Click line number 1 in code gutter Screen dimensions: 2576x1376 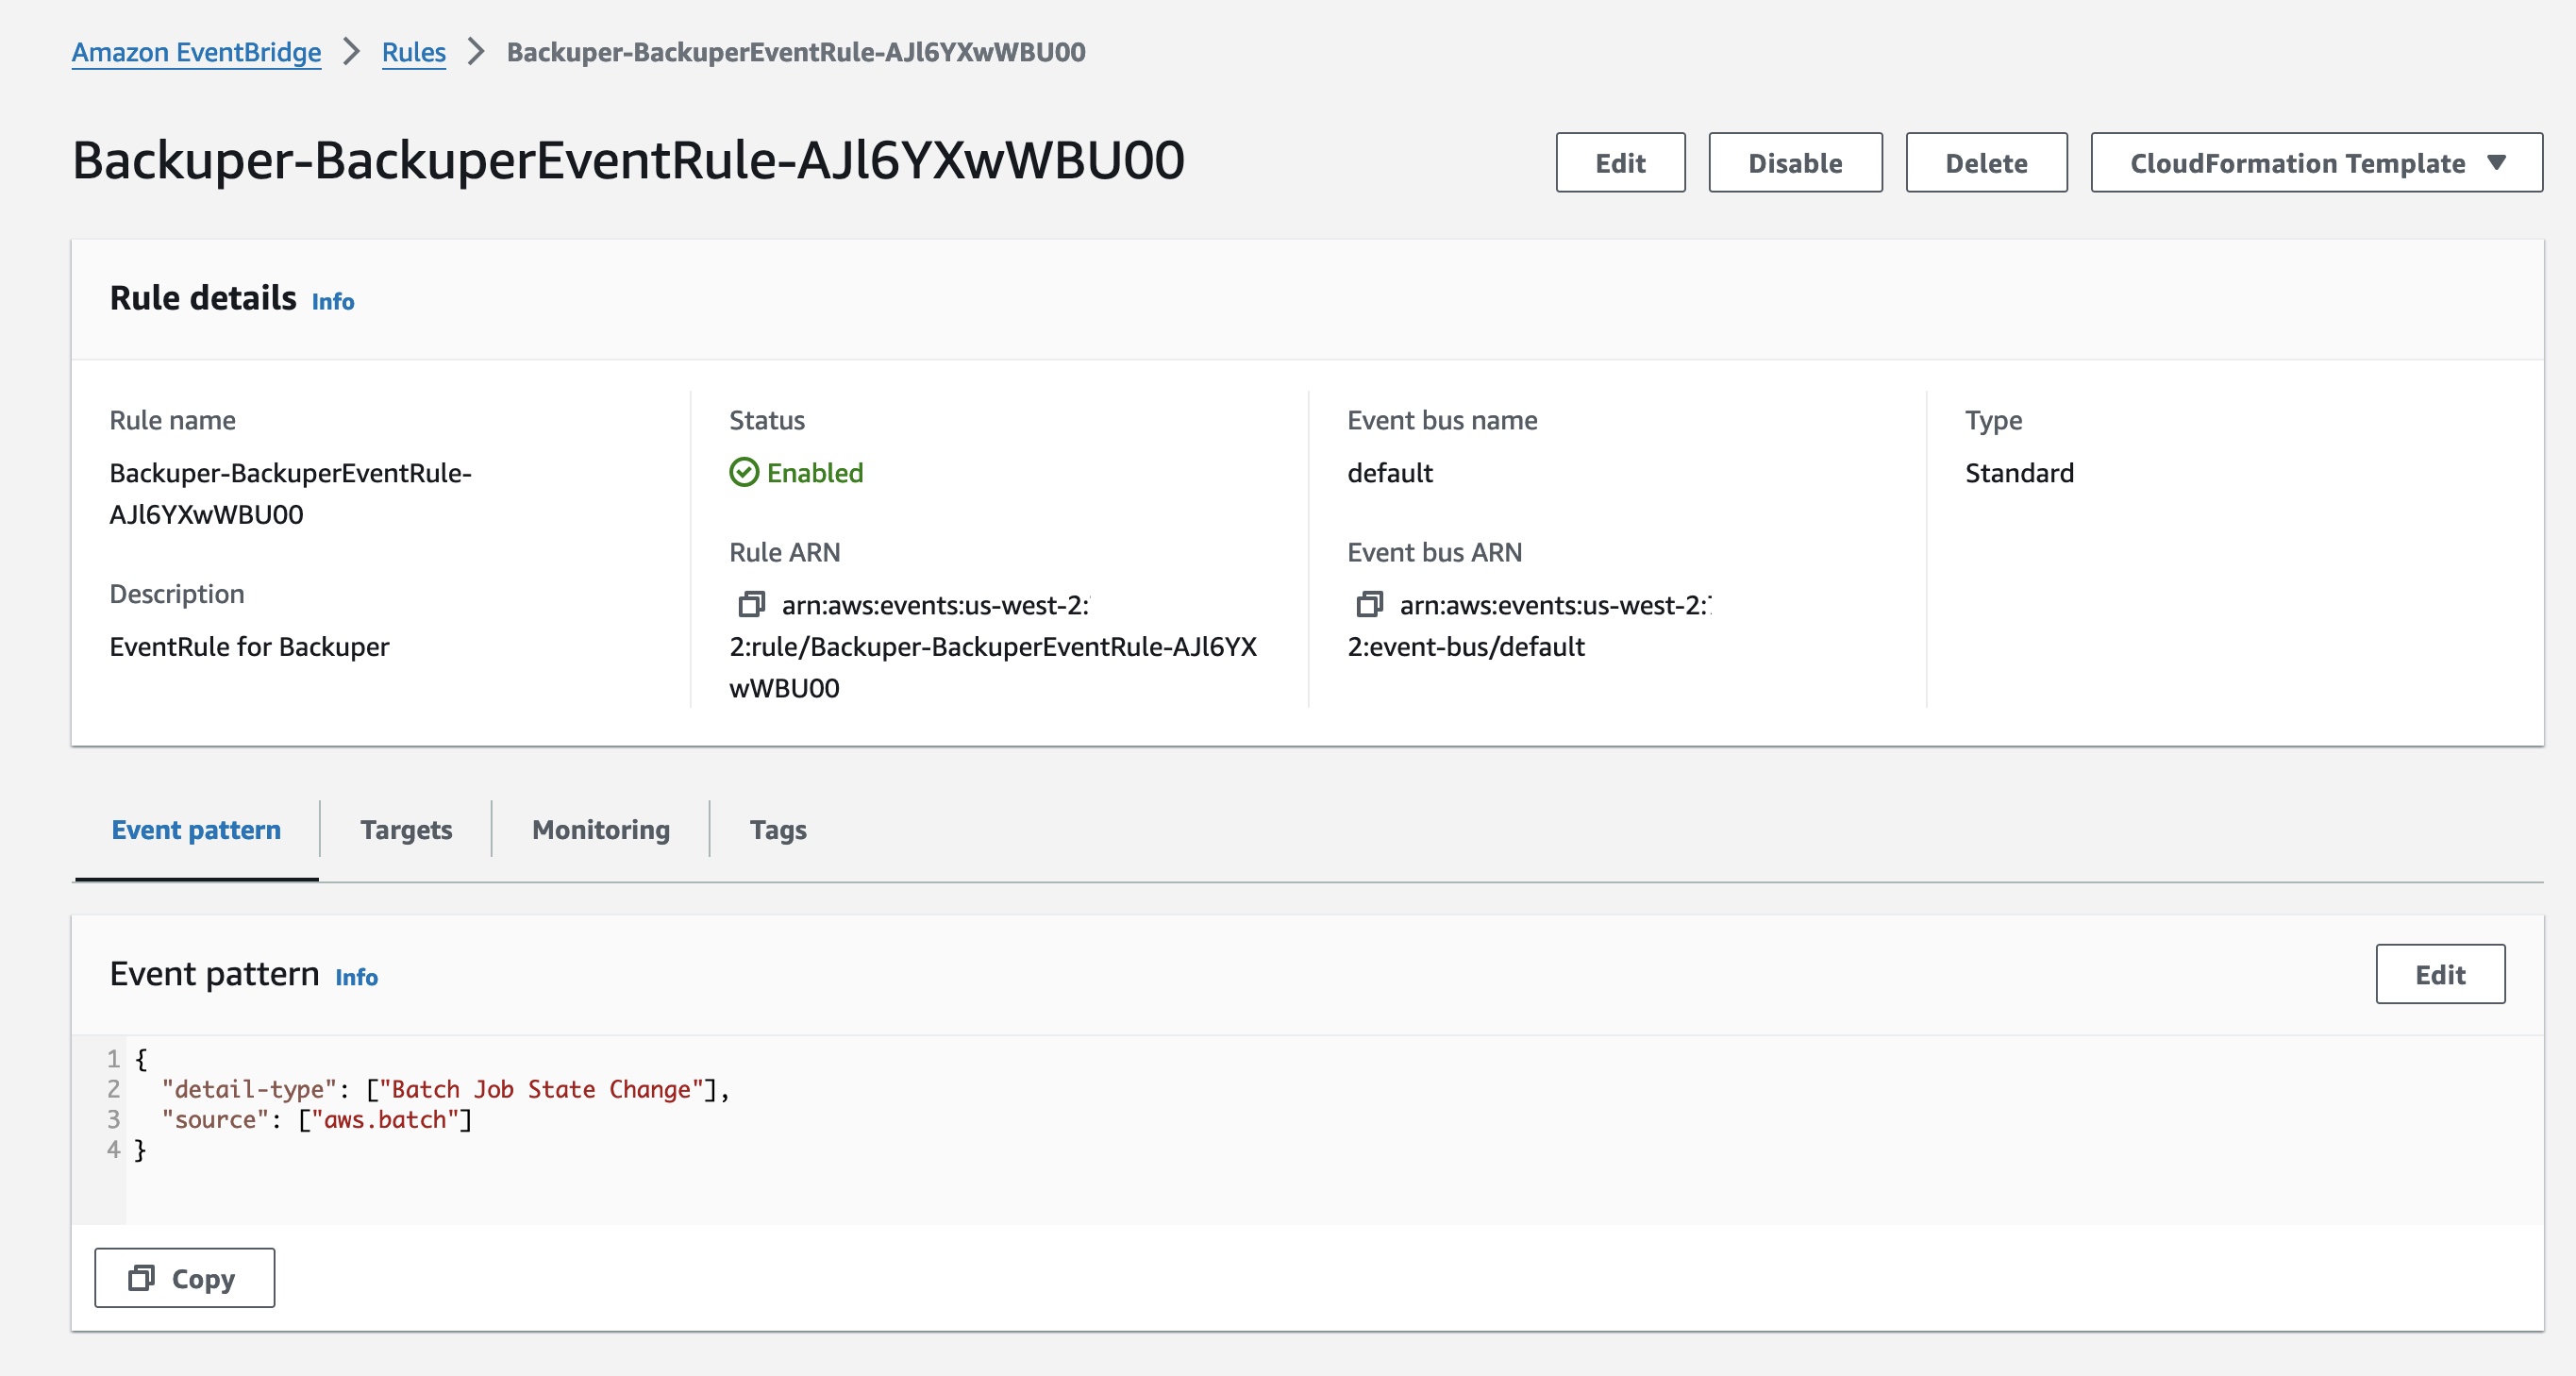coord(114,1058)
